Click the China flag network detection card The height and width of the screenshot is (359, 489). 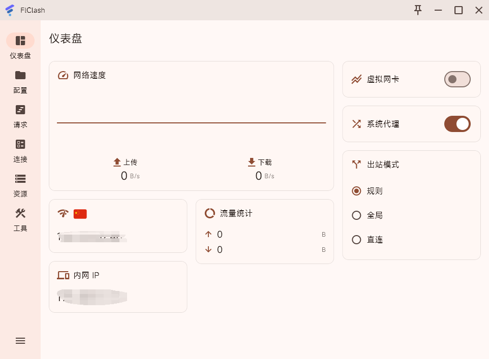click(118, 226)
